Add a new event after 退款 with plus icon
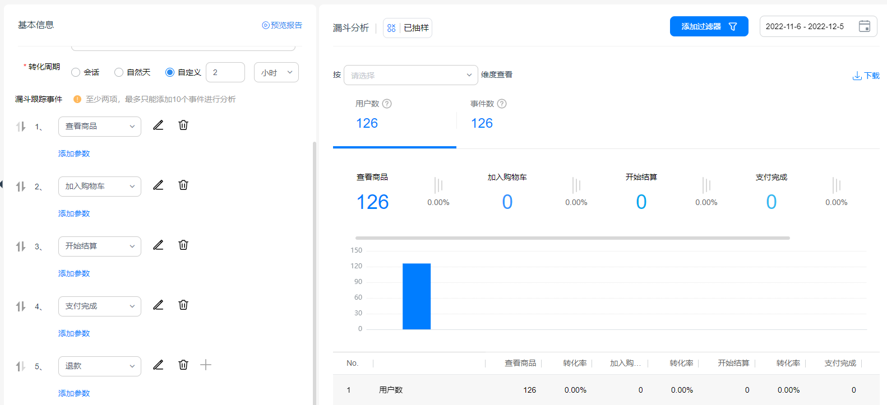The image size is (887, 405). [x=206, y=365]
